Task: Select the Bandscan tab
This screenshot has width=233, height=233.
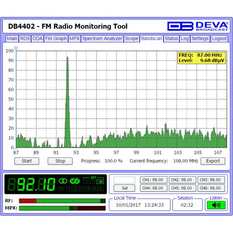Action: [151, 38]
